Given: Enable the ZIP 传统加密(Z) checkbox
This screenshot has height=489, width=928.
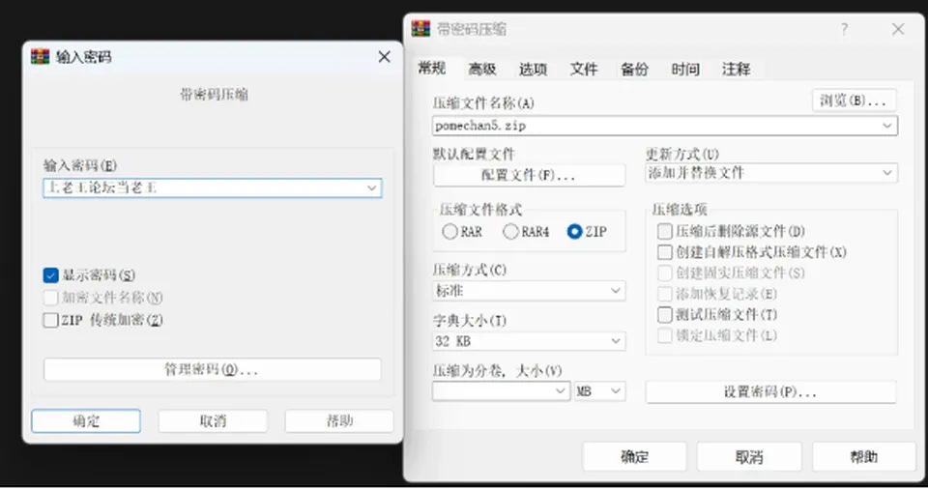Looking at the screenshot, I should point(51,320).
